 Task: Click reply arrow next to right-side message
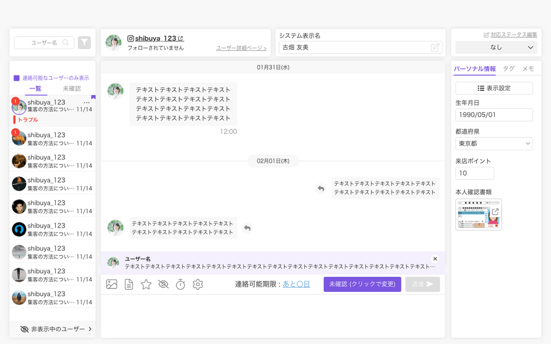321,188
